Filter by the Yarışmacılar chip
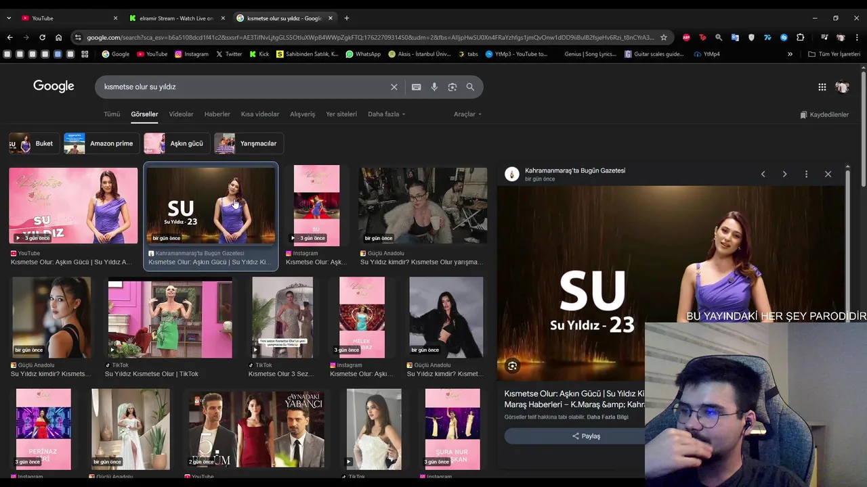Screen dimensions: 867x487 pos(249,143)
